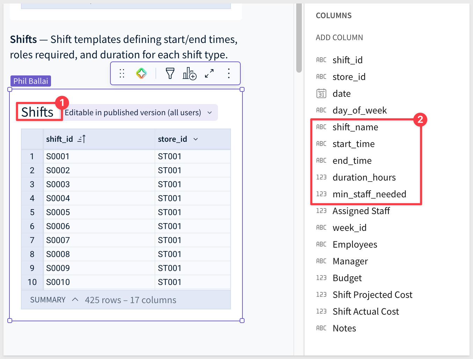Viewport: 473px width, 359px height.
Task: Select min_staff_needed in the columns list
Action: coord(369,194)
